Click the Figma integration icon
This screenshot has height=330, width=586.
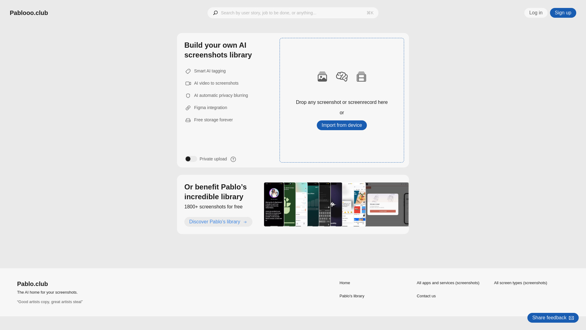(x=188, y=108)
